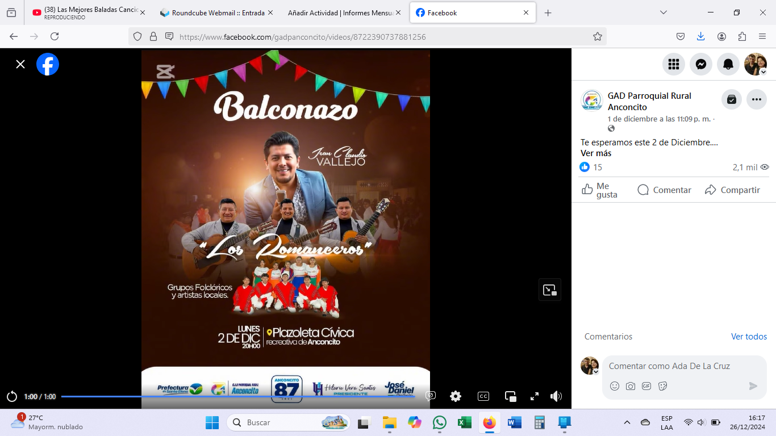Expand post text with Ver más
The image size is (776, 436).
tap(596, 153)
